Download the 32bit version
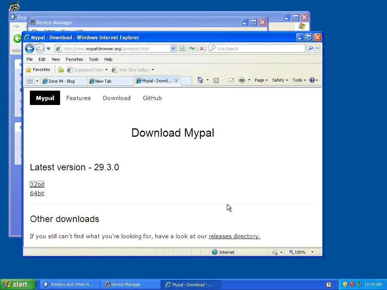 pyautogui.click(x=37, y=184)
